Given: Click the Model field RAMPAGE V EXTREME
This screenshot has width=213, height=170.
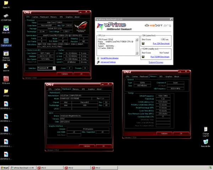Looking at the screenshot, I should pyautogui.click(x=76, y=98).
